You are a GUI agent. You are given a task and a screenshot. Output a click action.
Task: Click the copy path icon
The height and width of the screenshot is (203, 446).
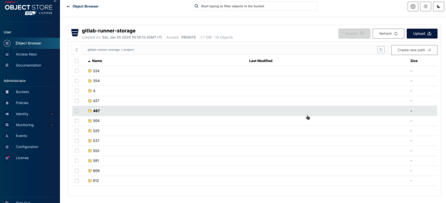(x=381, y=50)
